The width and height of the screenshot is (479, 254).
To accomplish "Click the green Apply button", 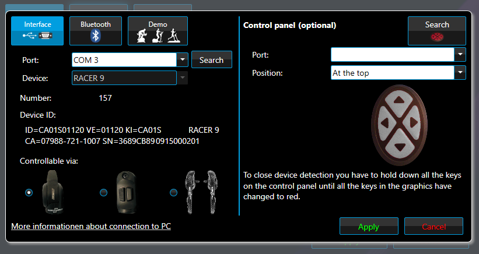I will (x=369, y=226).
